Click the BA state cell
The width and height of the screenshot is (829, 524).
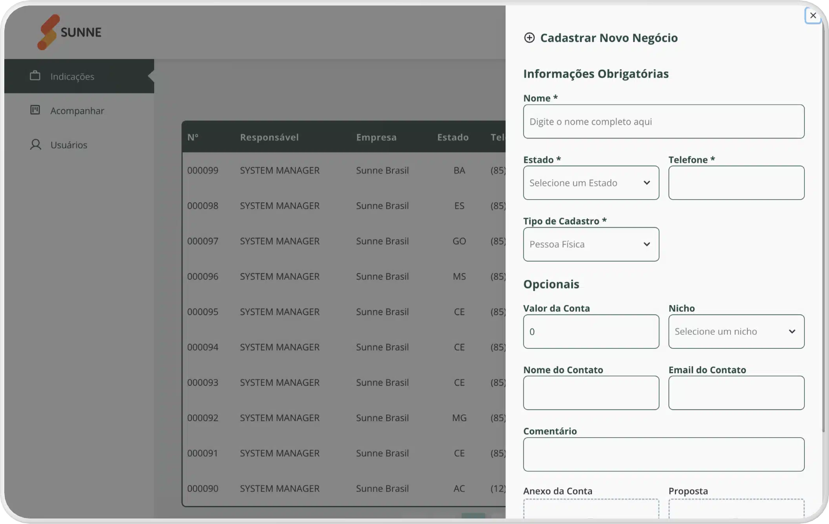pyautogui.click(x=459, y=170)
